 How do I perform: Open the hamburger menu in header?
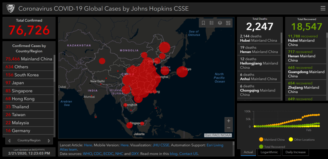[323, 8]
